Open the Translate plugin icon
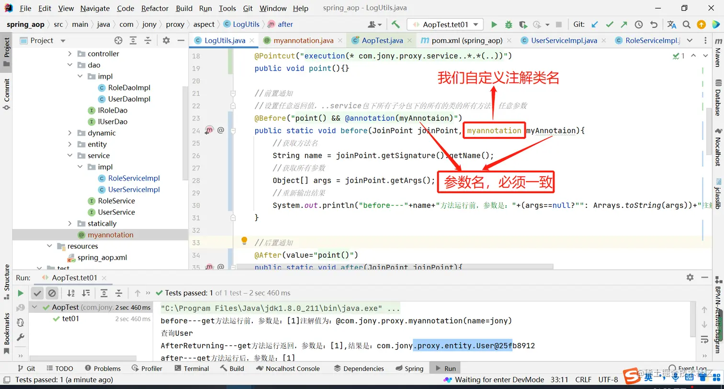724x389 pixels. point(672,24)
